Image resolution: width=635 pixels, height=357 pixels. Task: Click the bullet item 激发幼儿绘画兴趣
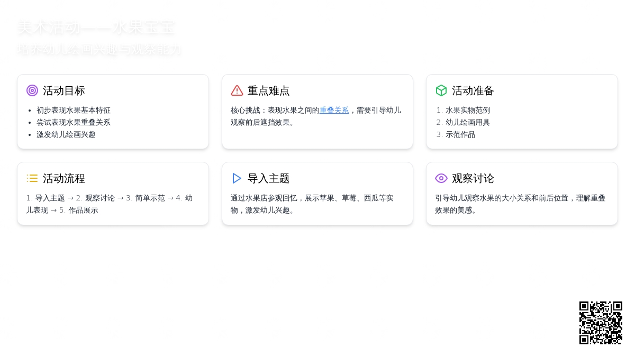(66, 134)
